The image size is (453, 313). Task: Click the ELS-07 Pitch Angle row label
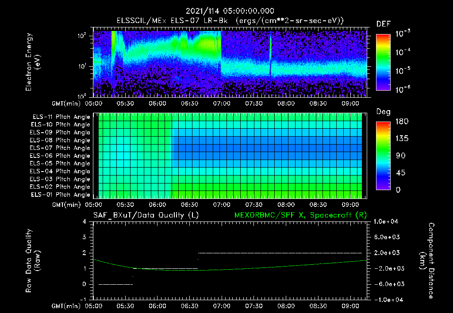[60, 148]
